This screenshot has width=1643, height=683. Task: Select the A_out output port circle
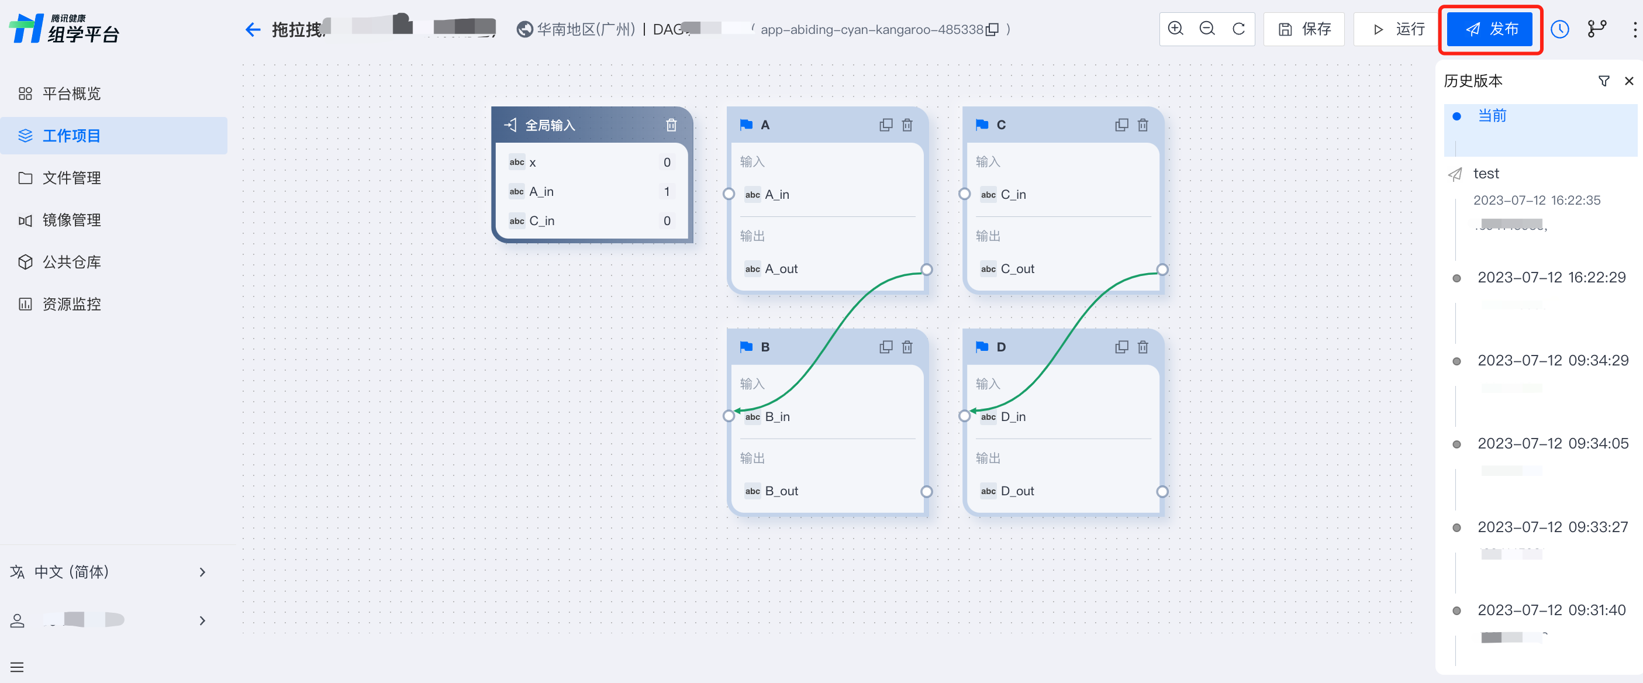click(927, 269)
